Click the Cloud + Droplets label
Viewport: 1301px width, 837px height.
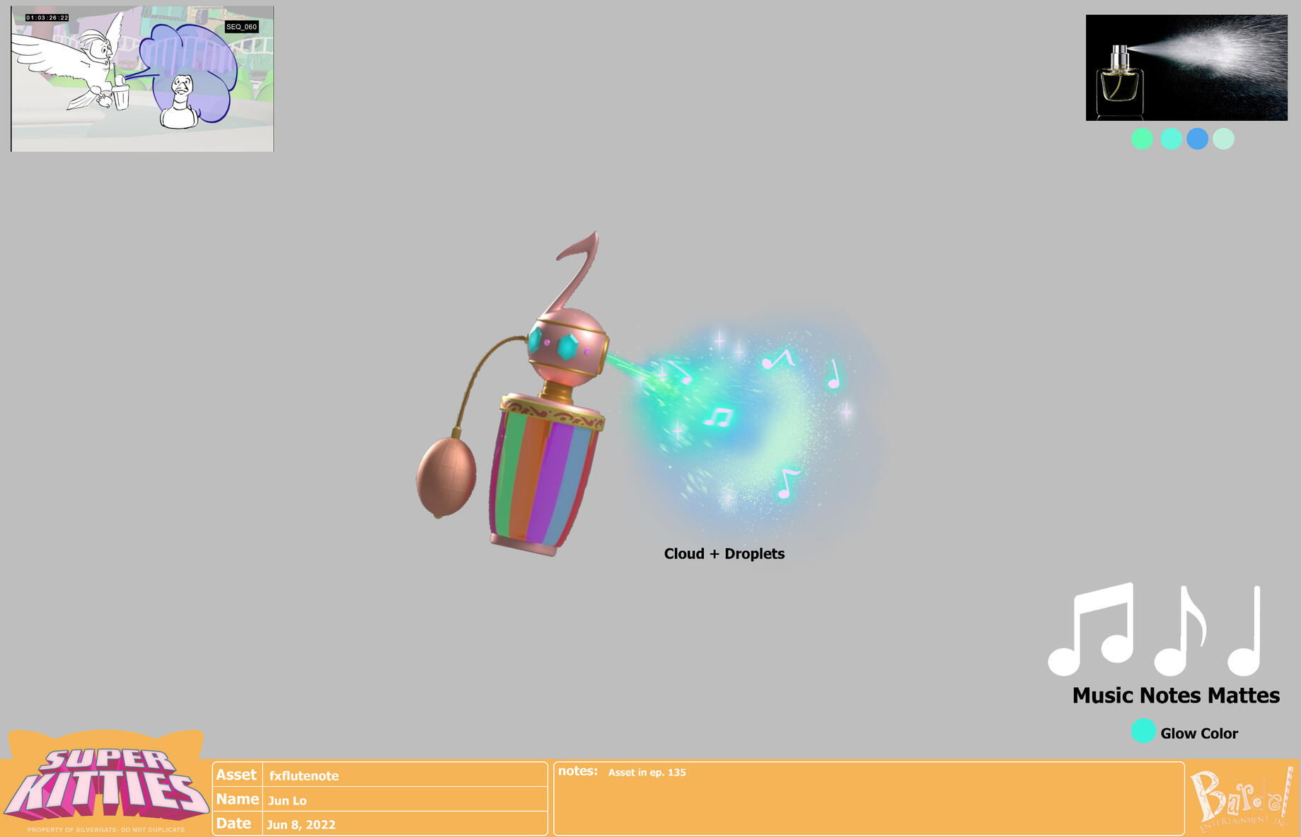[724, 554]
